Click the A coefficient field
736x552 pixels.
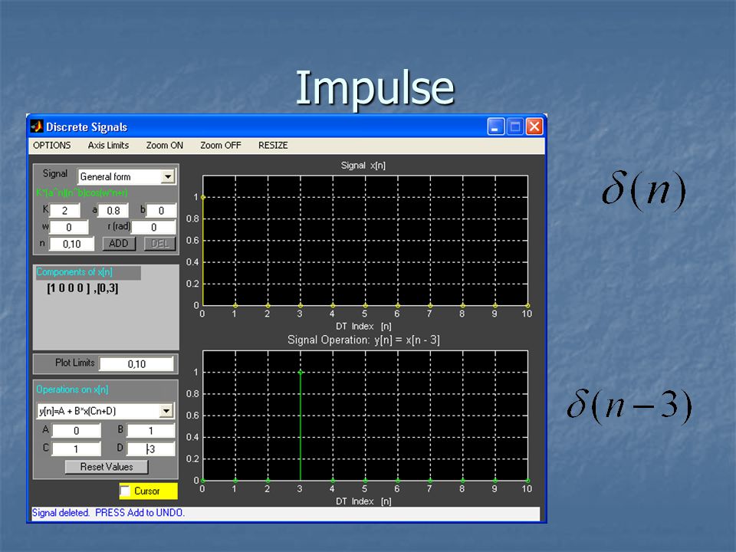[77, 430]
